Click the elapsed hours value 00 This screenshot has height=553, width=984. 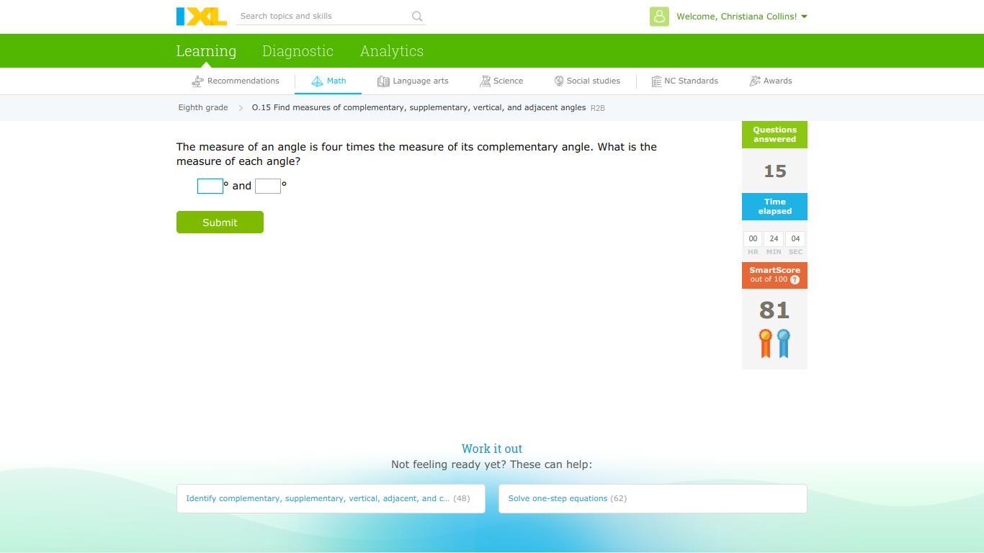(x=753, y=238)
